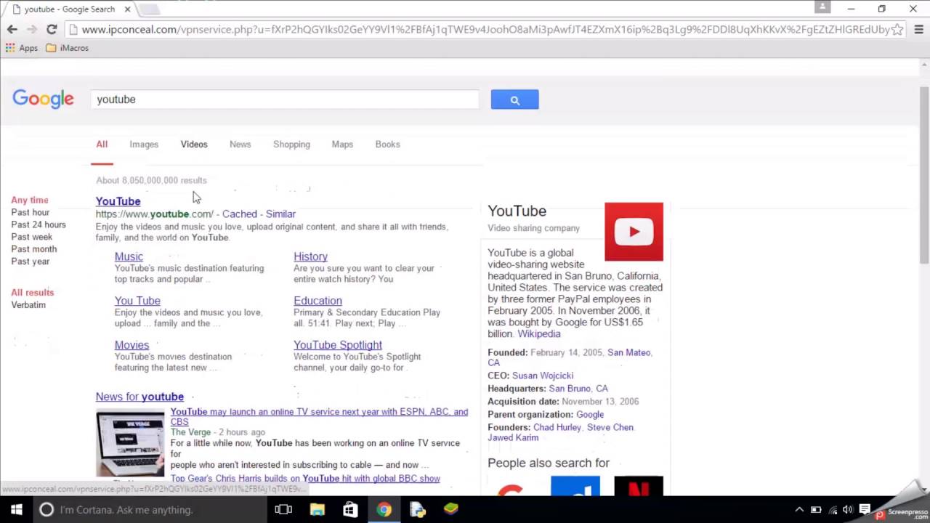The height and width of the screenshot is (523, 930).
Task: Open the History sitelink
Action: (310, 256)
